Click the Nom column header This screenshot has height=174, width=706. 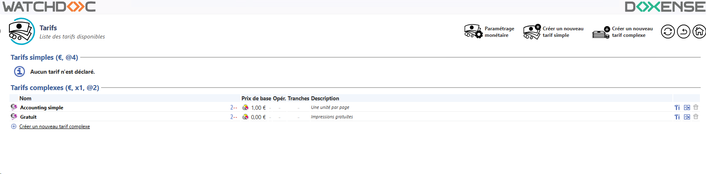[25, 98]
